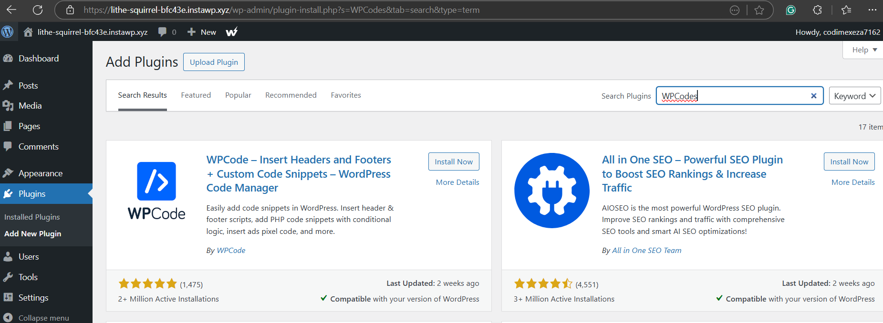Install the WPCode plugin now
The height and width of the screenshot is (323, 883).
(x=454, y=161)
